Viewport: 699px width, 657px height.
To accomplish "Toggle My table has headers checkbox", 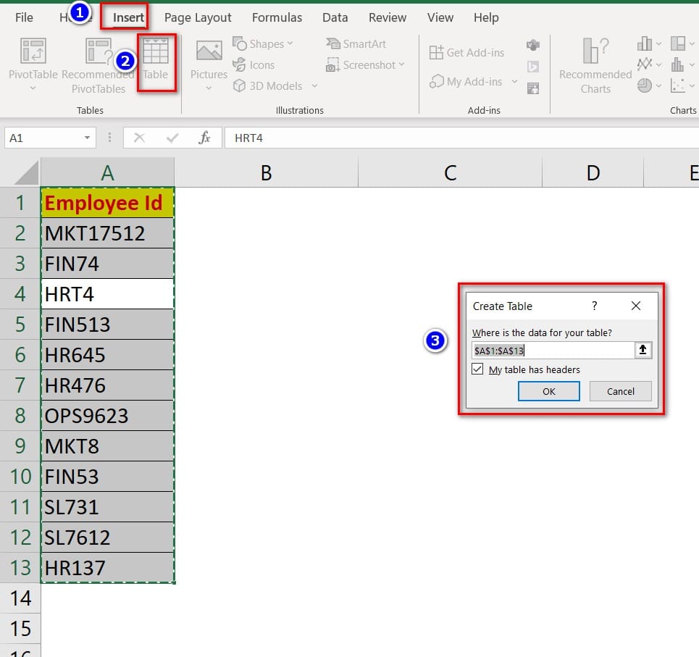I will point(477,369).
